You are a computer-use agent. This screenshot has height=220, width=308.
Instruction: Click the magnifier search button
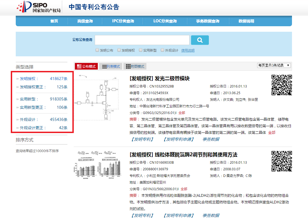(x=200, y=40)
